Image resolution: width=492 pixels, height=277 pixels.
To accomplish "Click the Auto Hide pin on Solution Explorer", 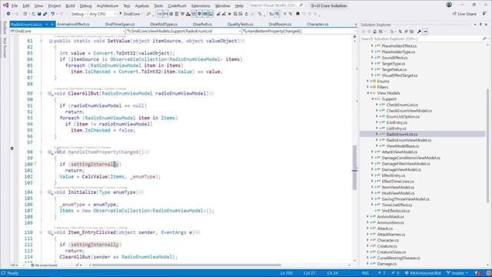I will (480, 25).
